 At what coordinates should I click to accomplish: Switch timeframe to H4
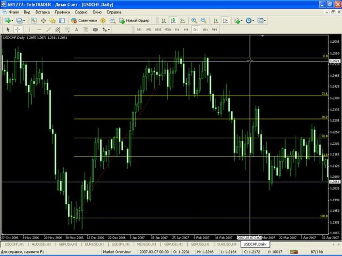coord(186,30)
